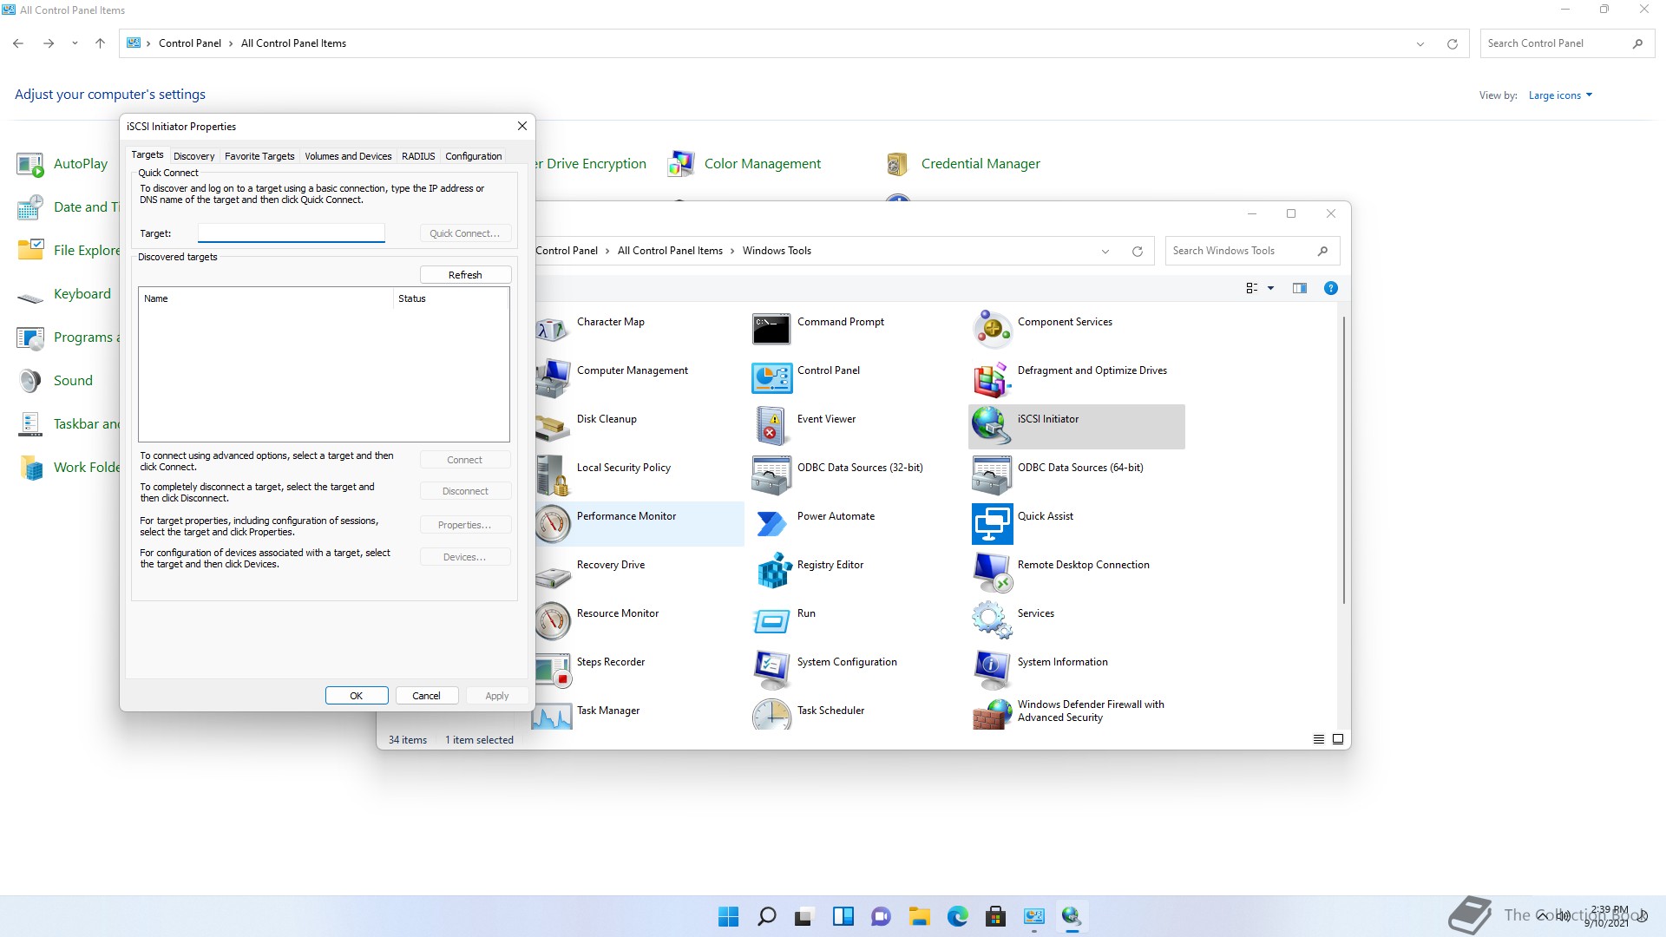Open the Windows Start button
This screenshot has height=937, width=1666.
click(728, 916)
